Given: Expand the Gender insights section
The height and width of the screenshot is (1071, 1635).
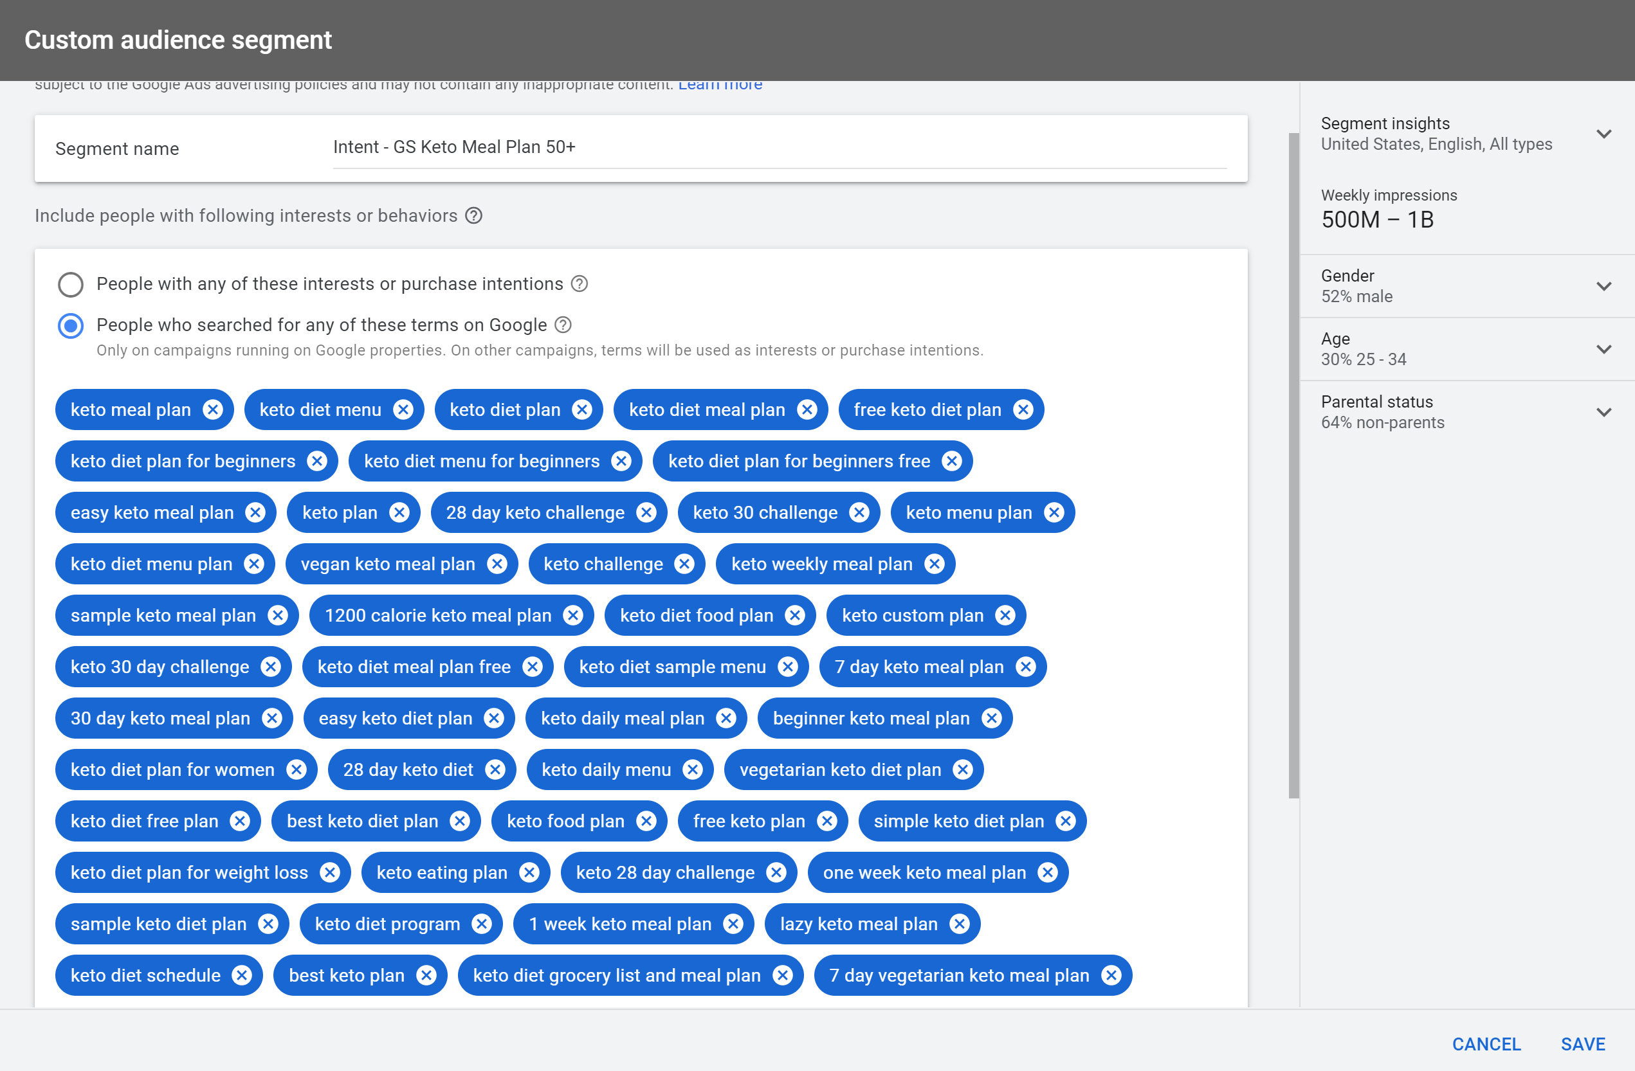Looking at the screenshot, I should [x=1603, y=286].
